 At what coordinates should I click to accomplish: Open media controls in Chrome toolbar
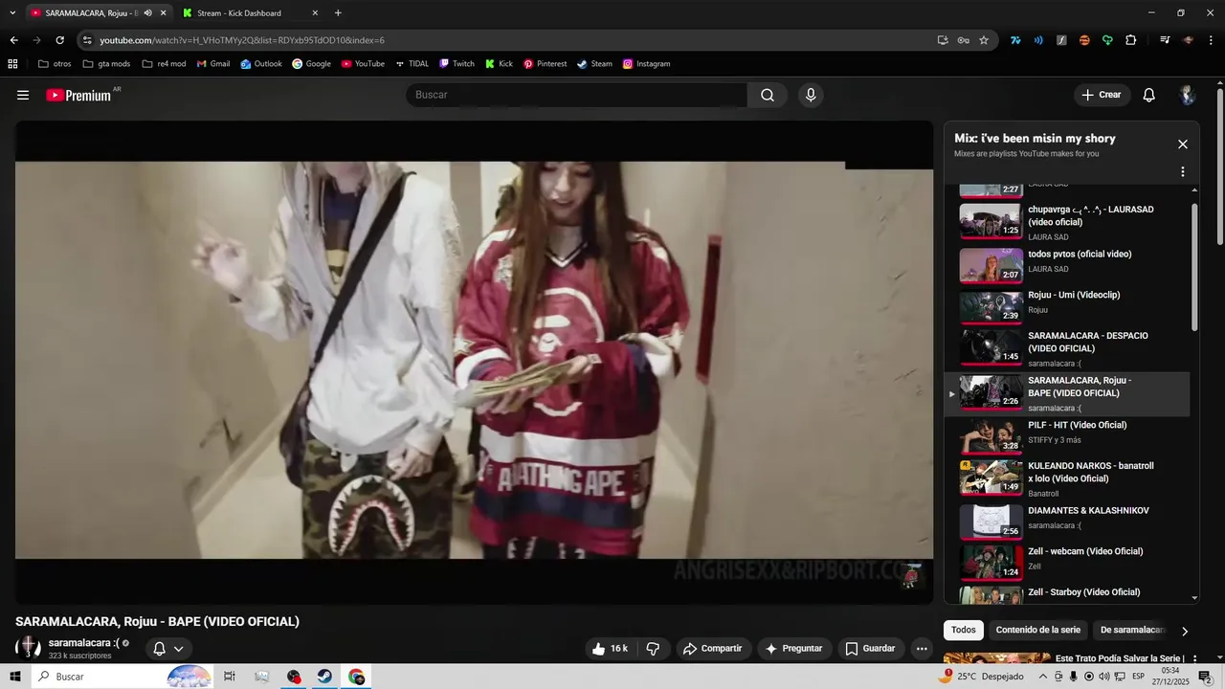(1165, 40)
